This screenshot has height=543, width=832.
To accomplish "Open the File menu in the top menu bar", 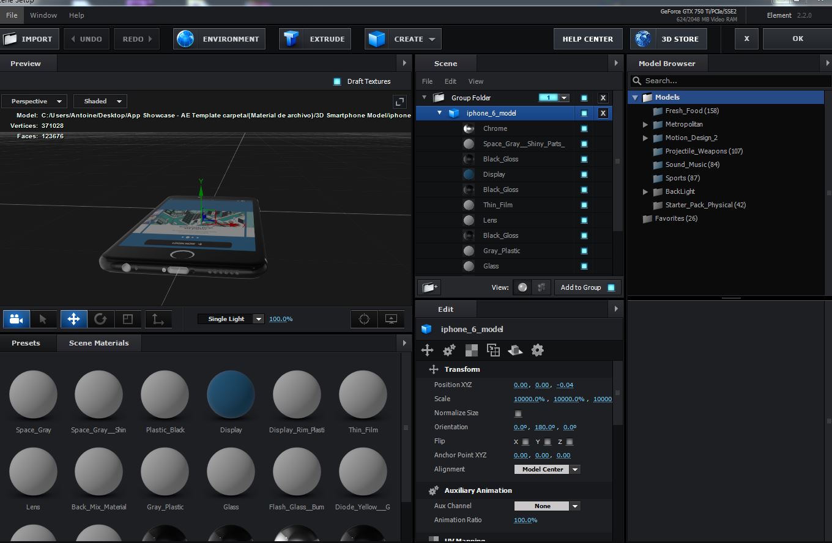I will click(12, 15).
